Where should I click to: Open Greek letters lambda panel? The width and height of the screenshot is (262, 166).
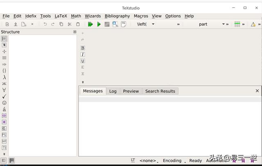pyautogui.click(x=4, y=77)
